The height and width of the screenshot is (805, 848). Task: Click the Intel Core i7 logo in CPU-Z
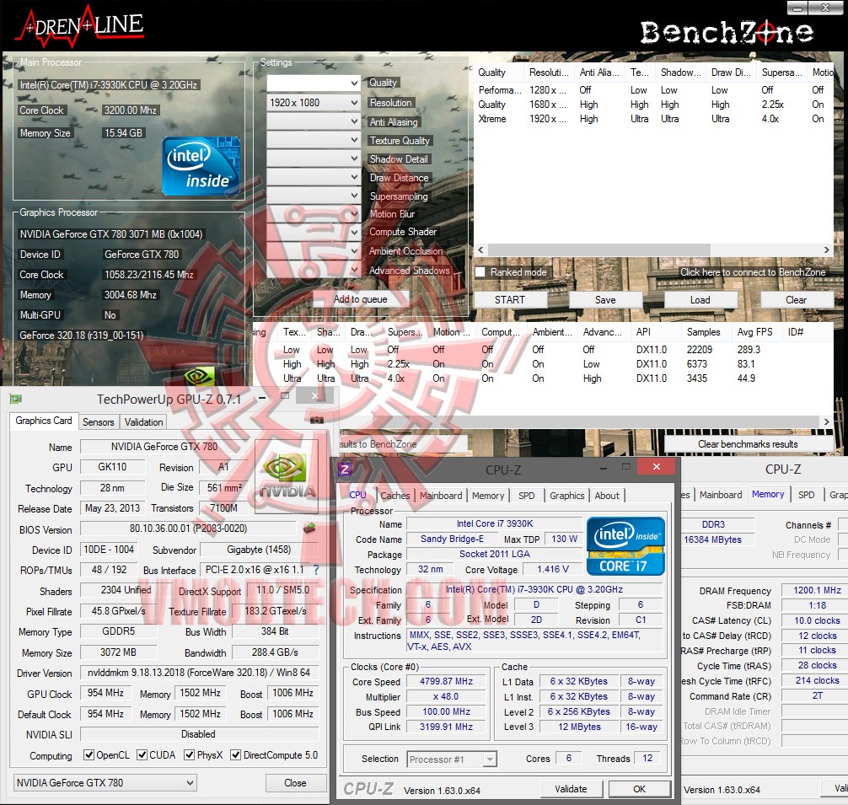(625, 545)
